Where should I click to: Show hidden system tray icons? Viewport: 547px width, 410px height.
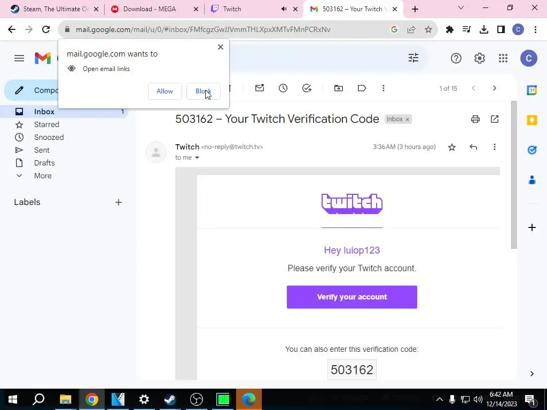click(x=439, y=399)
